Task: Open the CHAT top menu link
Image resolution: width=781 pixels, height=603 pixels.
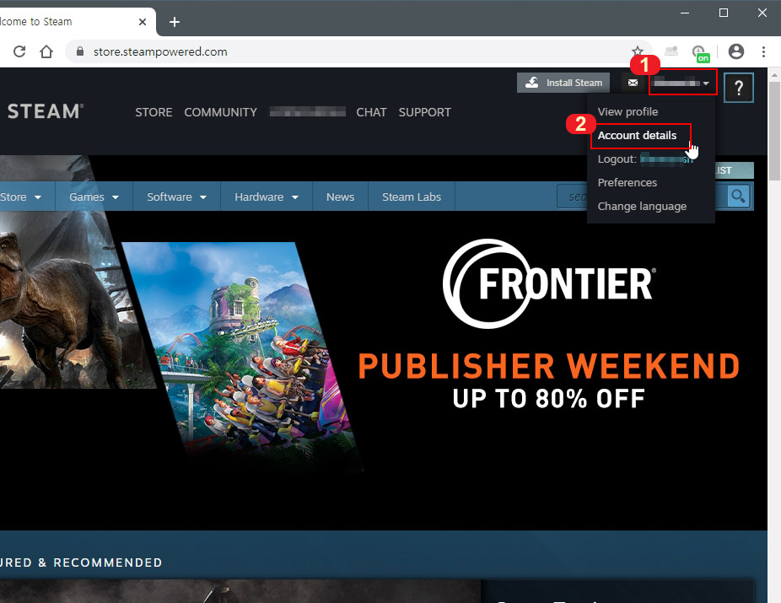Action: (x=371, y=112)
